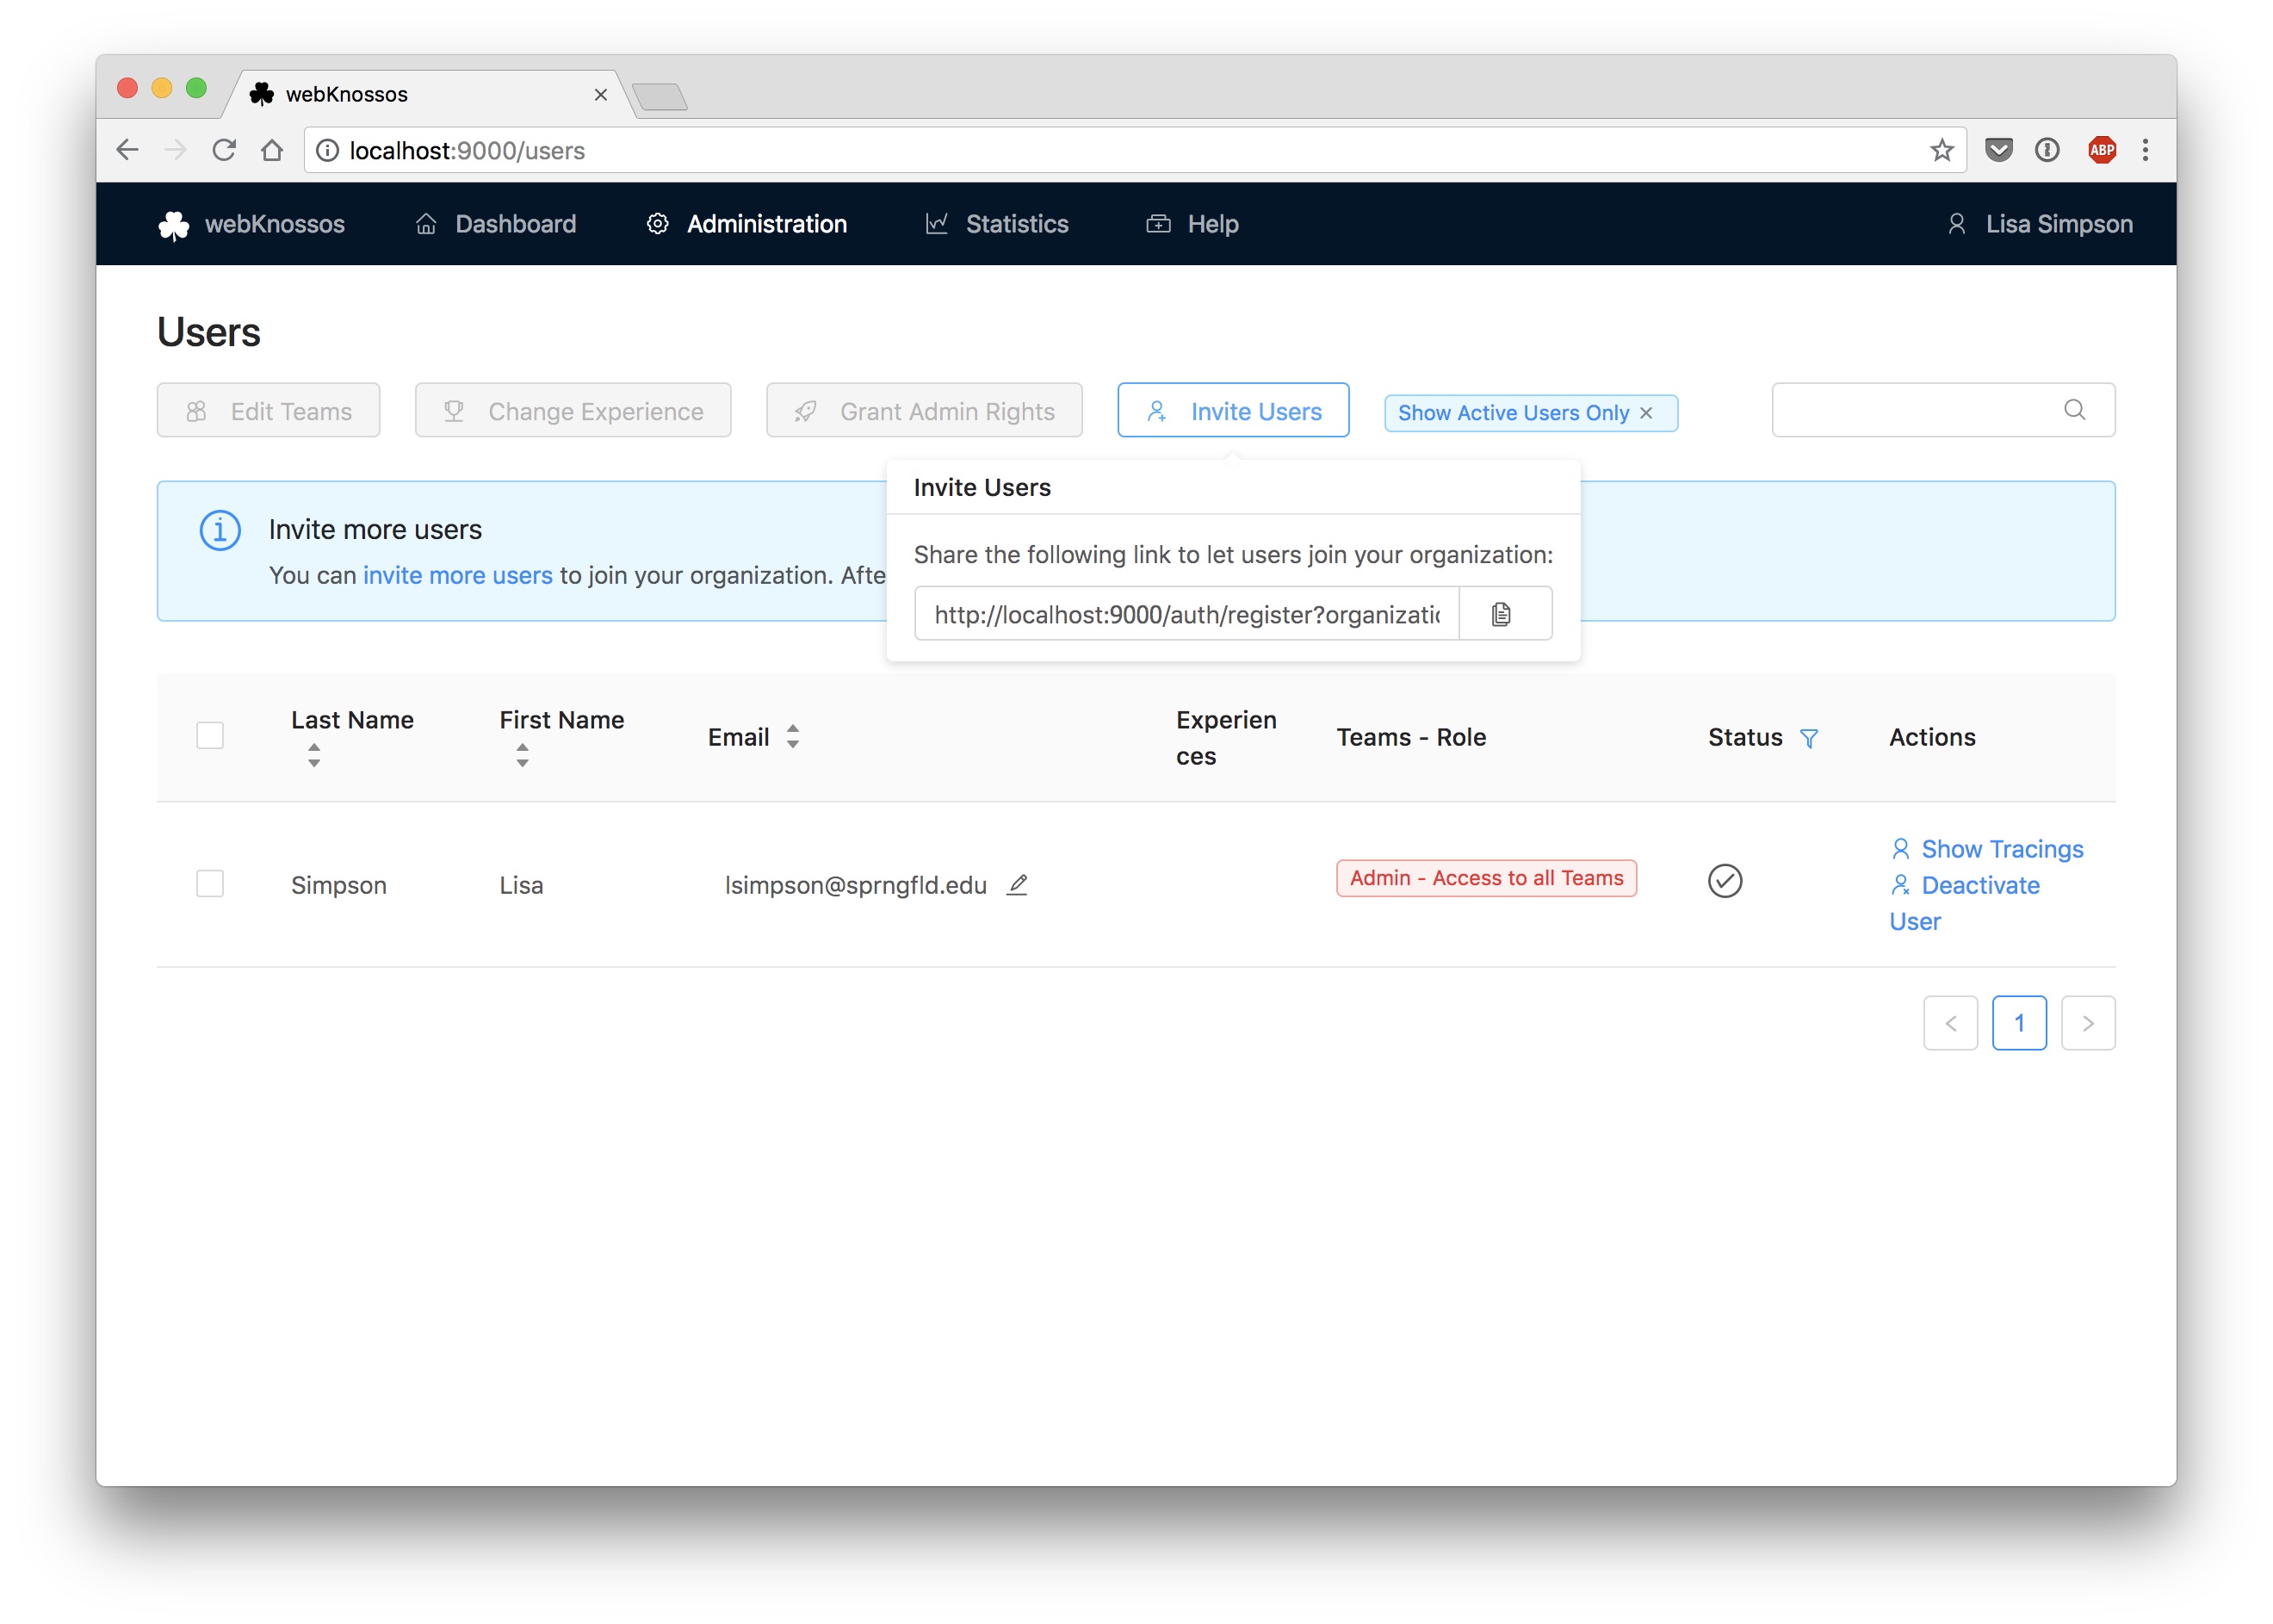
Task: Go to next page in pagination
Action: 2088,1023
